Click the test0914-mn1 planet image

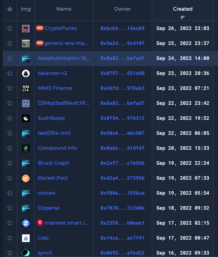click(x=26, y=133)
